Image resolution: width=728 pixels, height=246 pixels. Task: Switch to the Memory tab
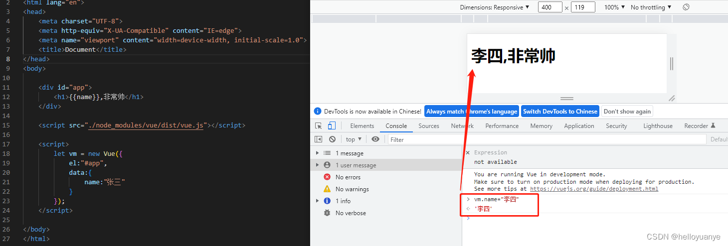pos(542,126)
